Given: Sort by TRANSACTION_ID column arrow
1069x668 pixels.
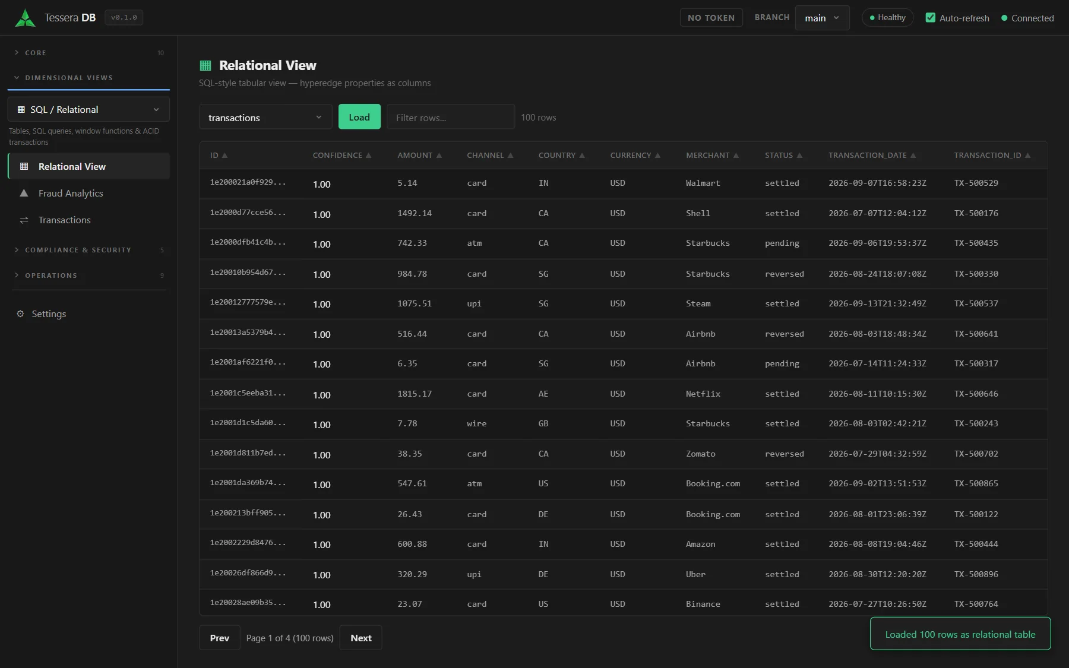Looking at the screenshot, I should (x=1027, y=156).
